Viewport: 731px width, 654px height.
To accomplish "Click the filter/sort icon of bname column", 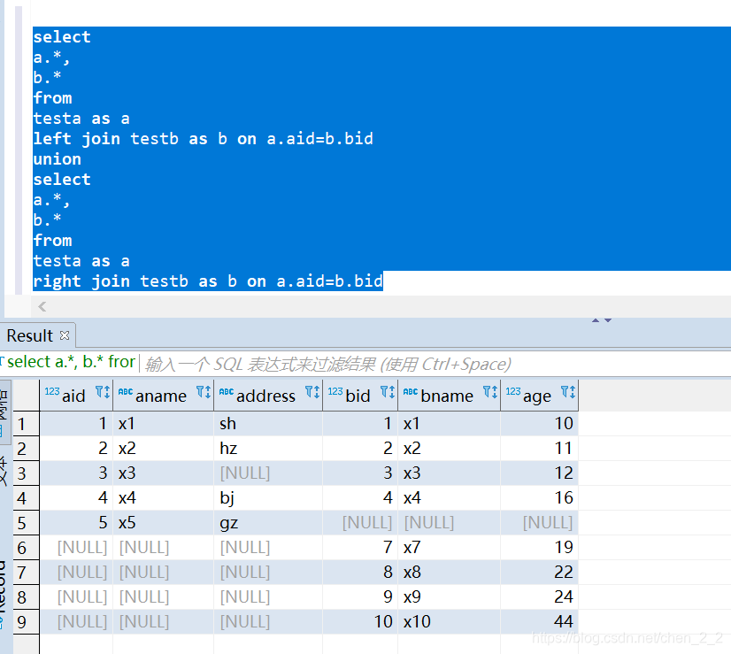I will (490, 391).
